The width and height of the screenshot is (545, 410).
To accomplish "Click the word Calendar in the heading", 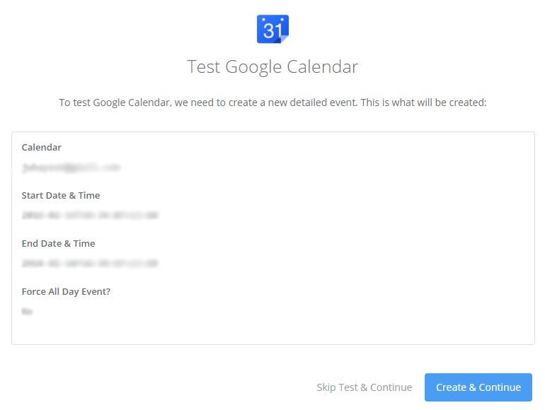I will (323, 66).
